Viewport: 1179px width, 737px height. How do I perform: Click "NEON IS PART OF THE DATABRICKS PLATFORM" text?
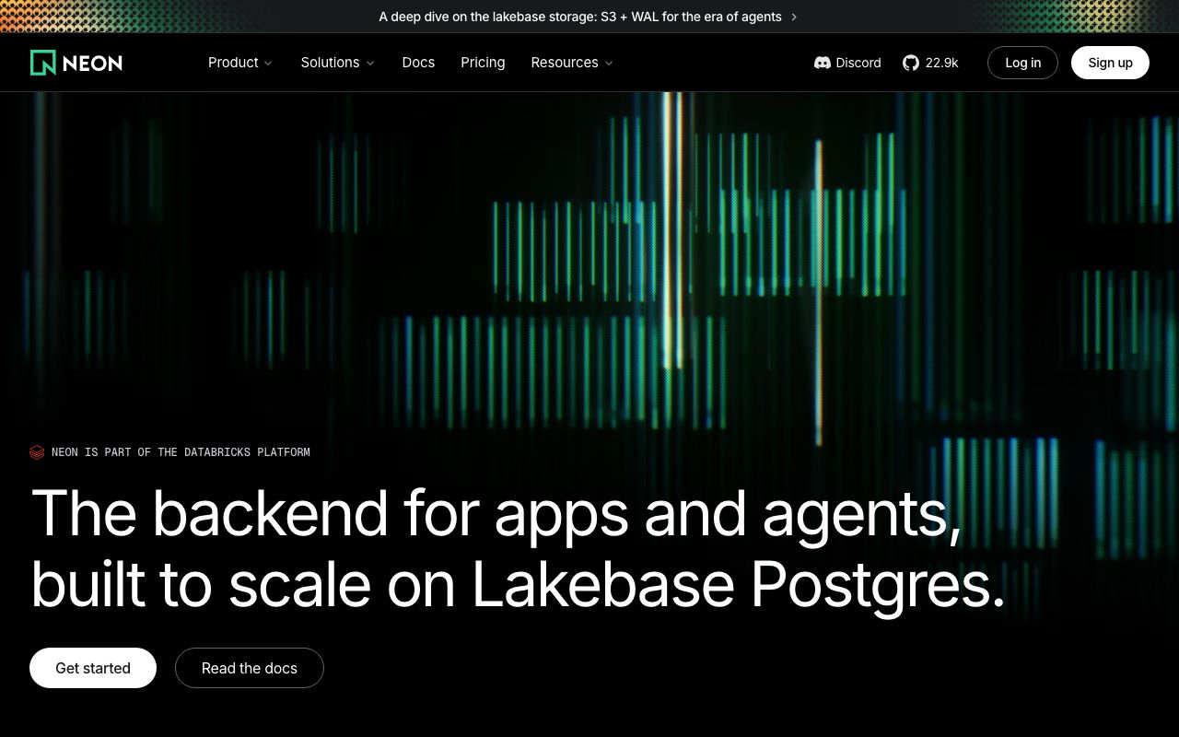point(181,452)
